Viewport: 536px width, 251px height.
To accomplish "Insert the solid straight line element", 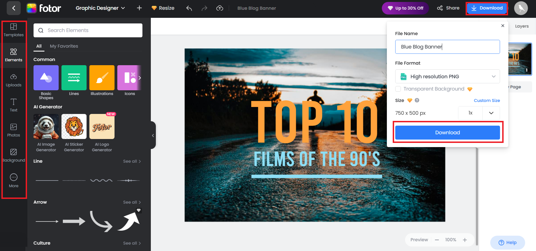I will 47,181.
